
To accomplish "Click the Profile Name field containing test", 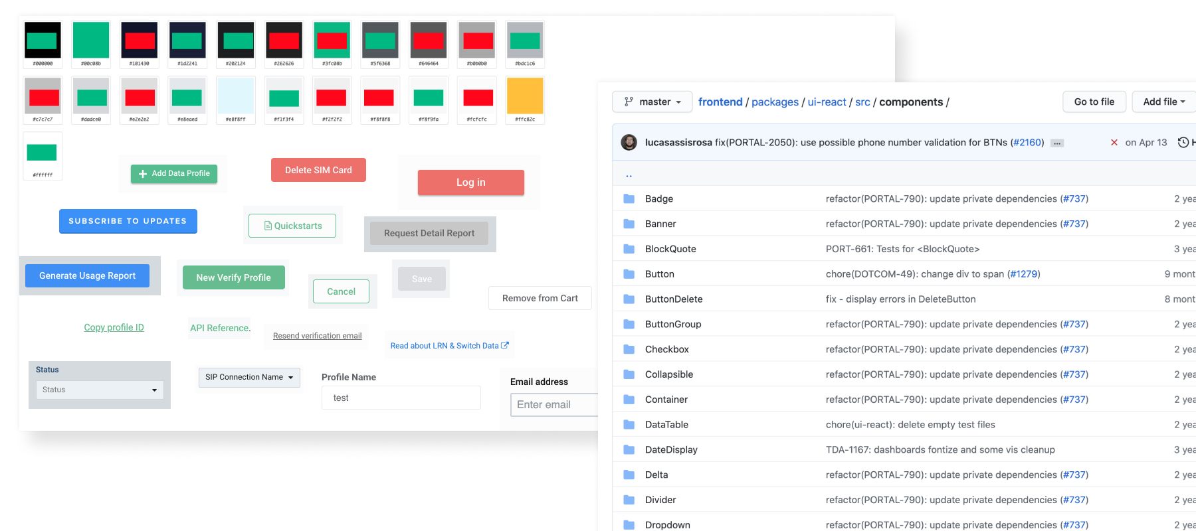I will click(401, 398).
